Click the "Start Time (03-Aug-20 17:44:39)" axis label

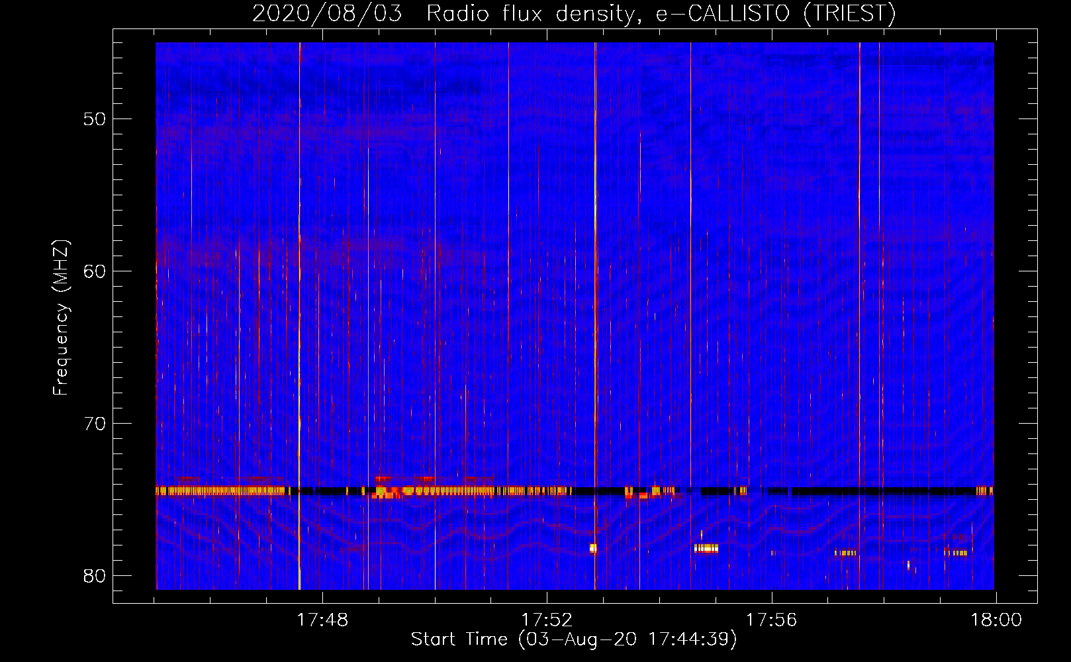[574, 639]
